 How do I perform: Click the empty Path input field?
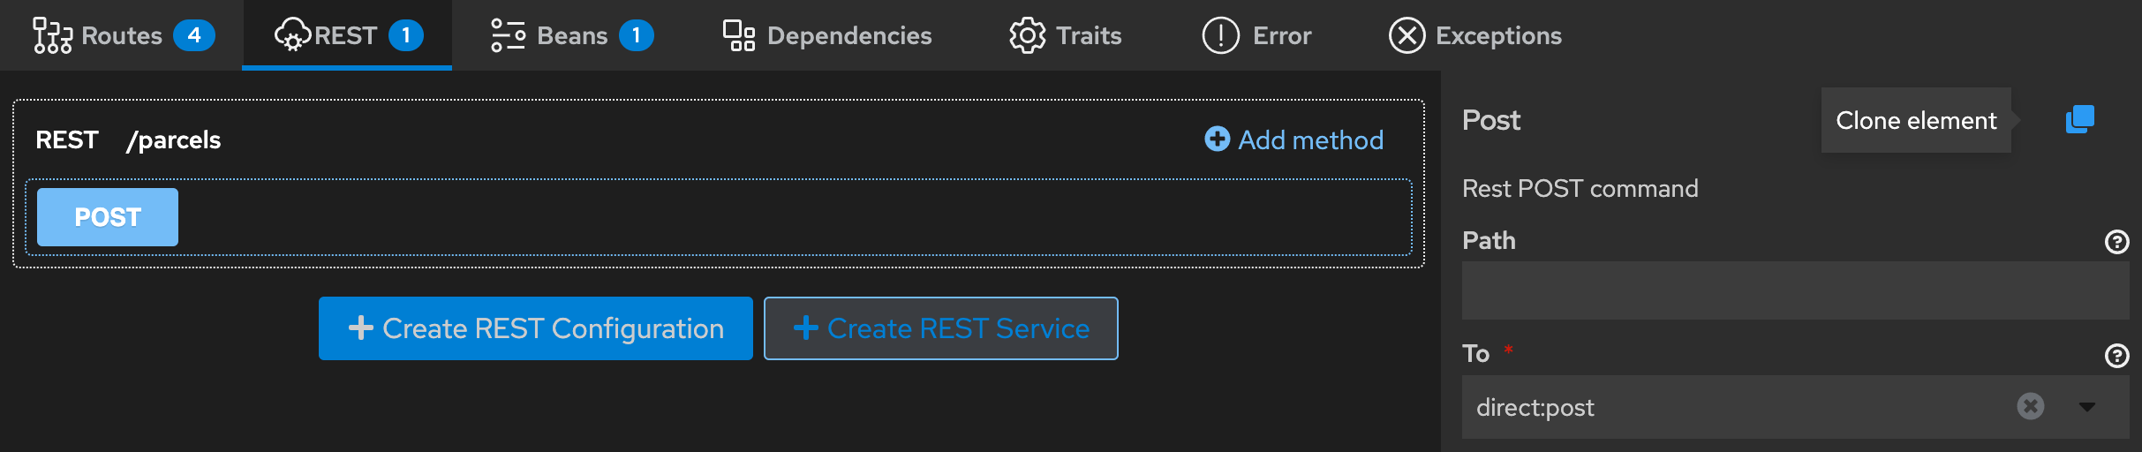[1794, 290]
